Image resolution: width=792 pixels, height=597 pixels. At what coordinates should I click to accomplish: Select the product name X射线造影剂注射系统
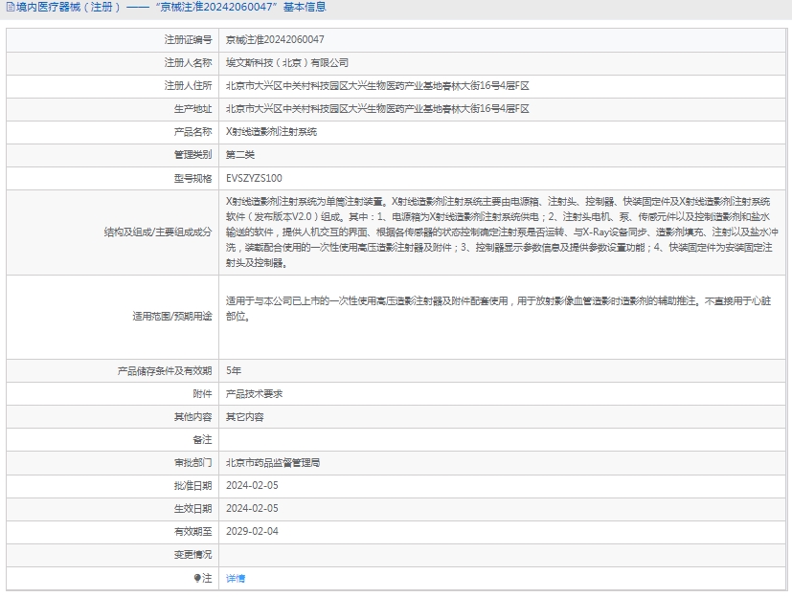(271, 131)
